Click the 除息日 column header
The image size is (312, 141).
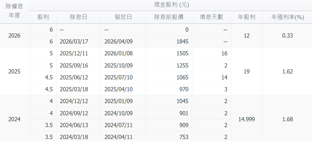click(78, 17)
